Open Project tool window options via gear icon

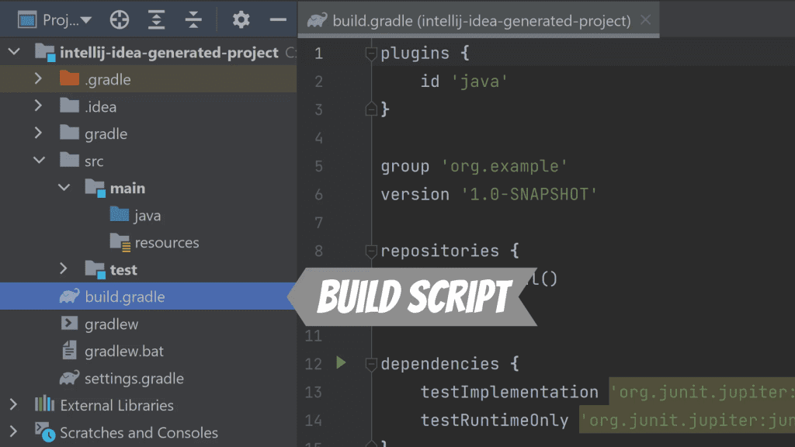[x=240, y=19]
